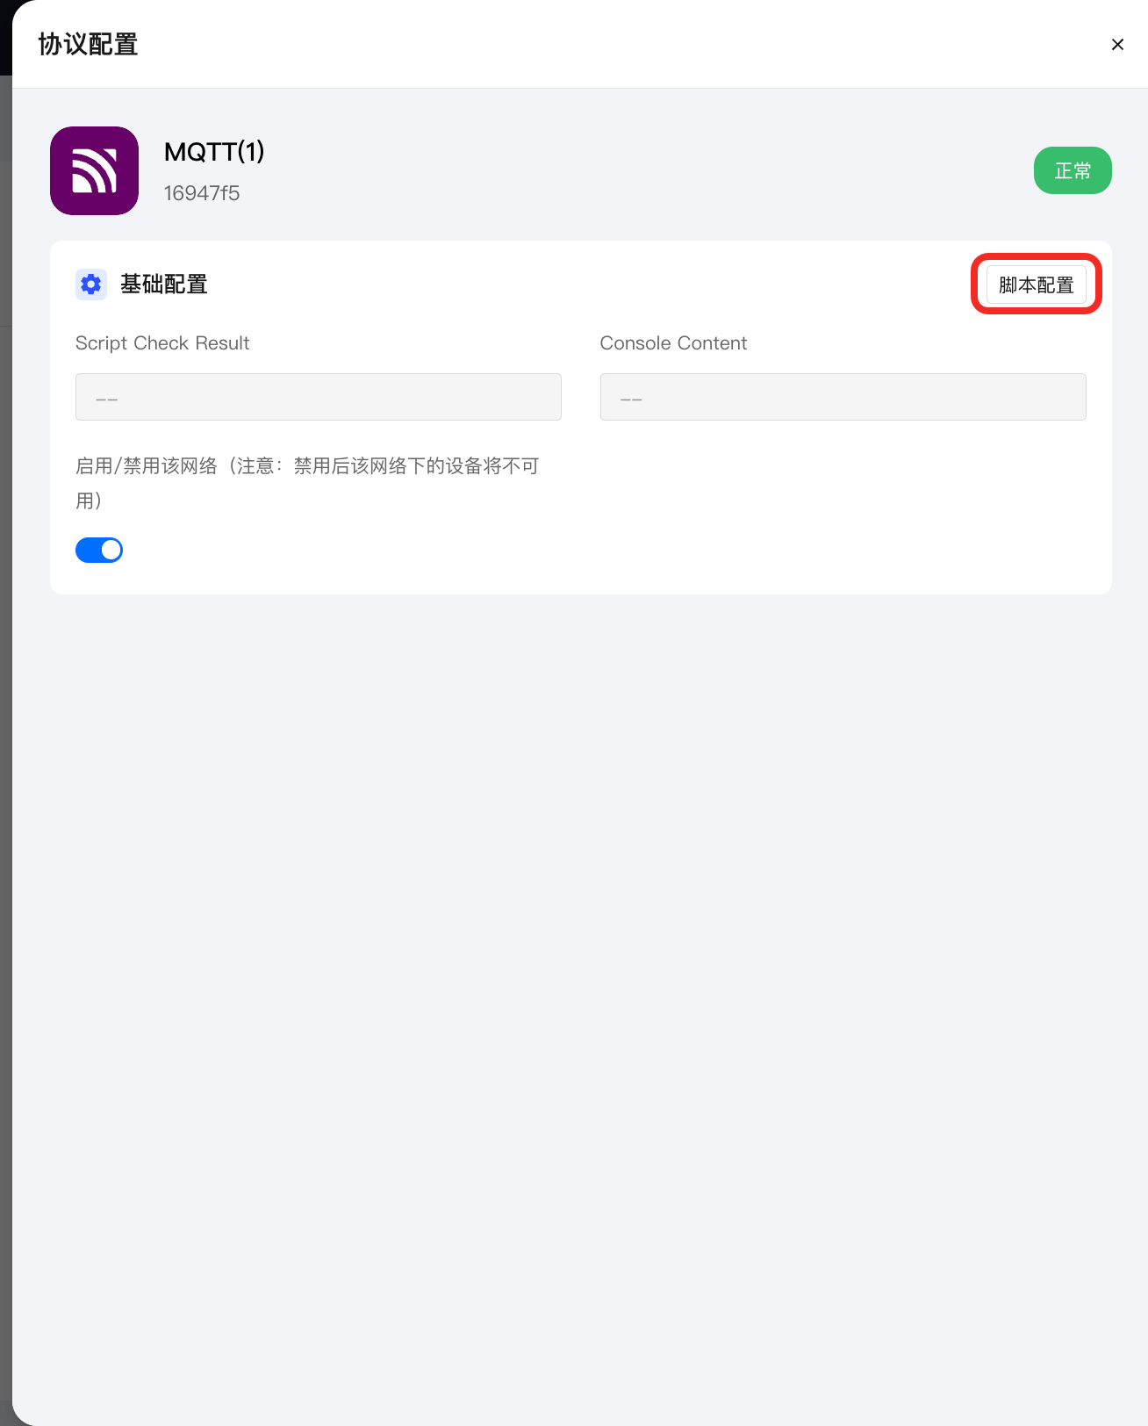Focus the Console Content field
Screen dimensions: 1148x1426
pos(843,397)
